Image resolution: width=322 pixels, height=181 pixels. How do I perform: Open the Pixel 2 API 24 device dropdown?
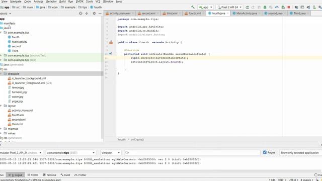coord(229,7)
